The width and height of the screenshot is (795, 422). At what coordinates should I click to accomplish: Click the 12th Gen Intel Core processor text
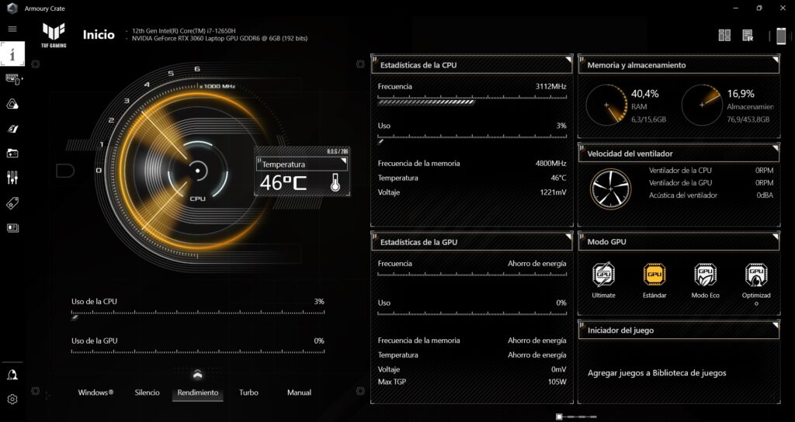pos(183,31)
